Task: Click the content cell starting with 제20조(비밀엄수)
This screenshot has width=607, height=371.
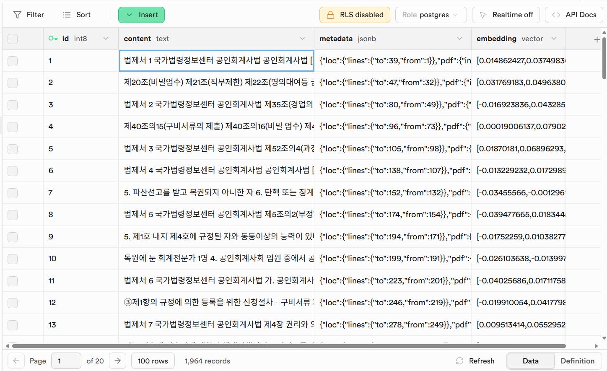Action: click(217, 83)
